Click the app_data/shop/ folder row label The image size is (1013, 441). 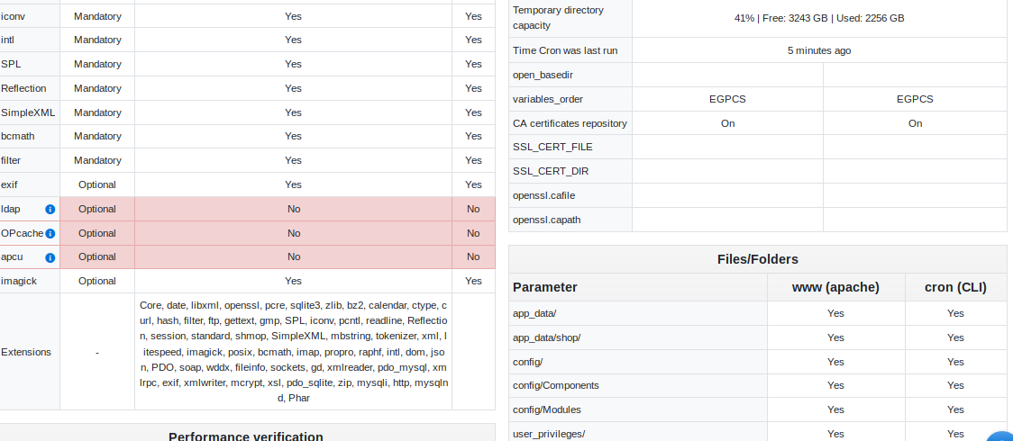coord(546,337)
